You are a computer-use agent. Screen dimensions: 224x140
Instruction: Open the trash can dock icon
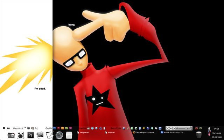coord(199,135)
